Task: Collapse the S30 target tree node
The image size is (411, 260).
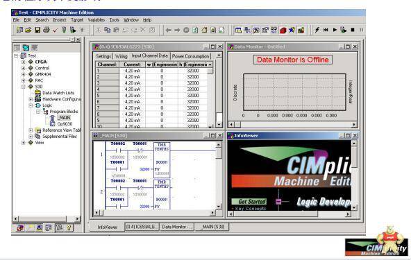Action: (x=24, y=87)
